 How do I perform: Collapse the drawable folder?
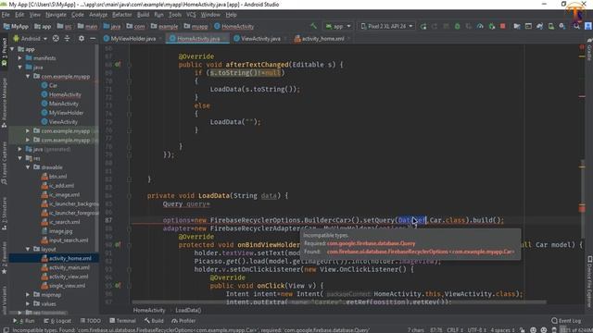coord(28,167)
